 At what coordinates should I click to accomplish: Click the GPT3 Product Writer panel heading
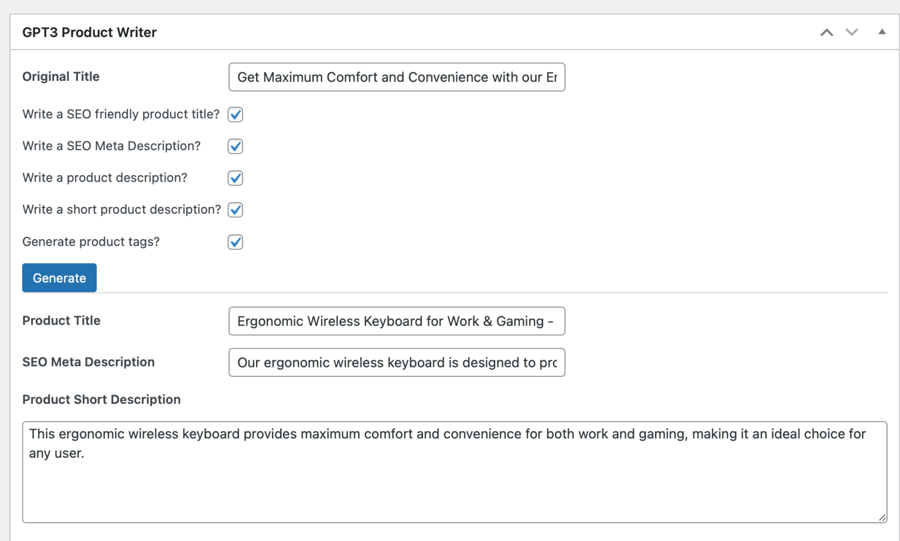pos(90,33)
